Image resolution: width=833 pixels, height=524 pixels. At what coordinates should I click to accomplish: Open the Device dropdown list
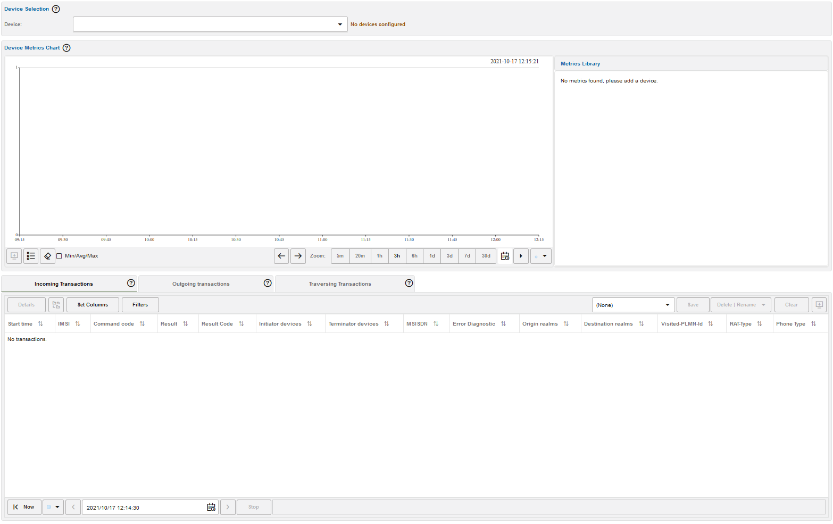(210, 24)
